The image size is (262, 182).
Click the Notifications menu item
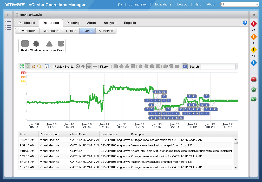tap(162, 4)
